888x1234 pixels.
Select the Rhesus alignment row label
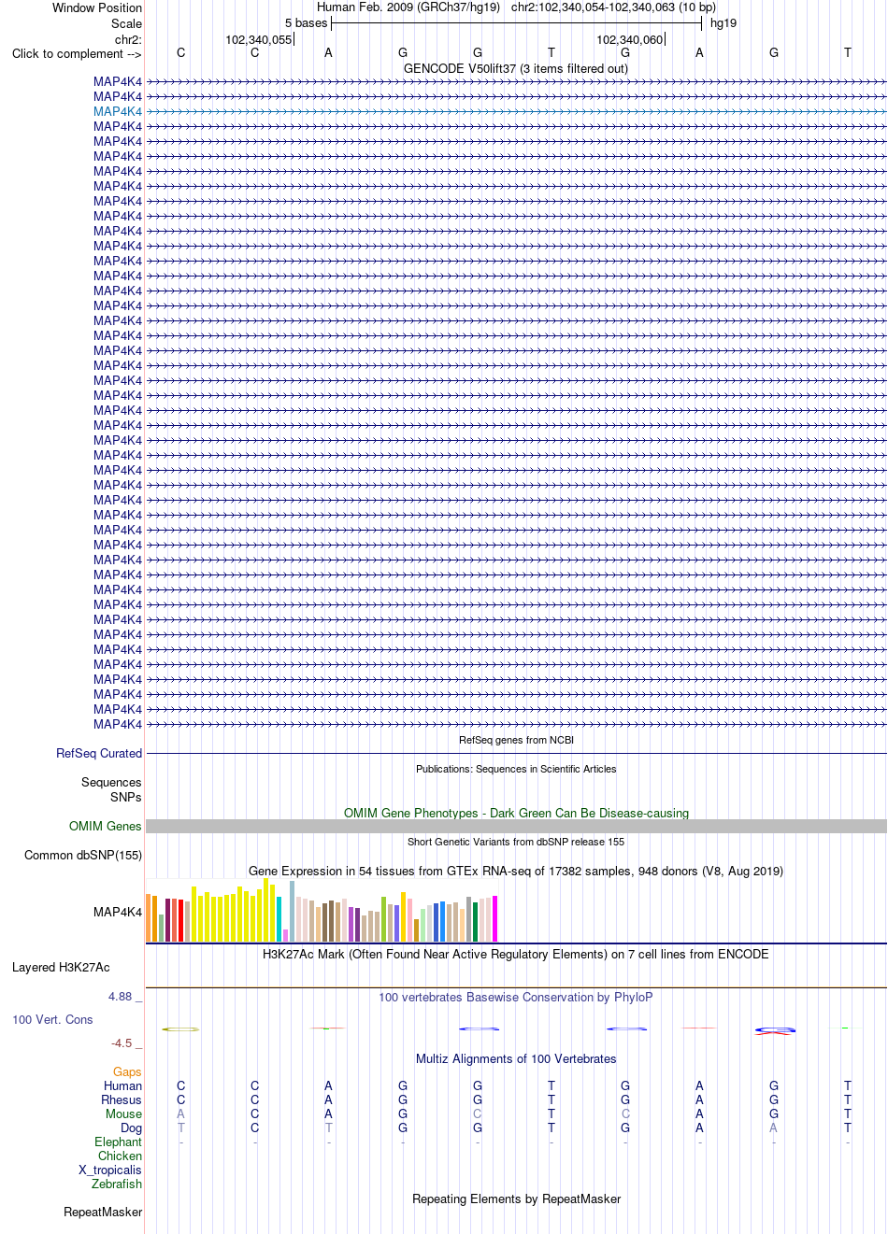pyautogui.click(x=122, y=1099)
